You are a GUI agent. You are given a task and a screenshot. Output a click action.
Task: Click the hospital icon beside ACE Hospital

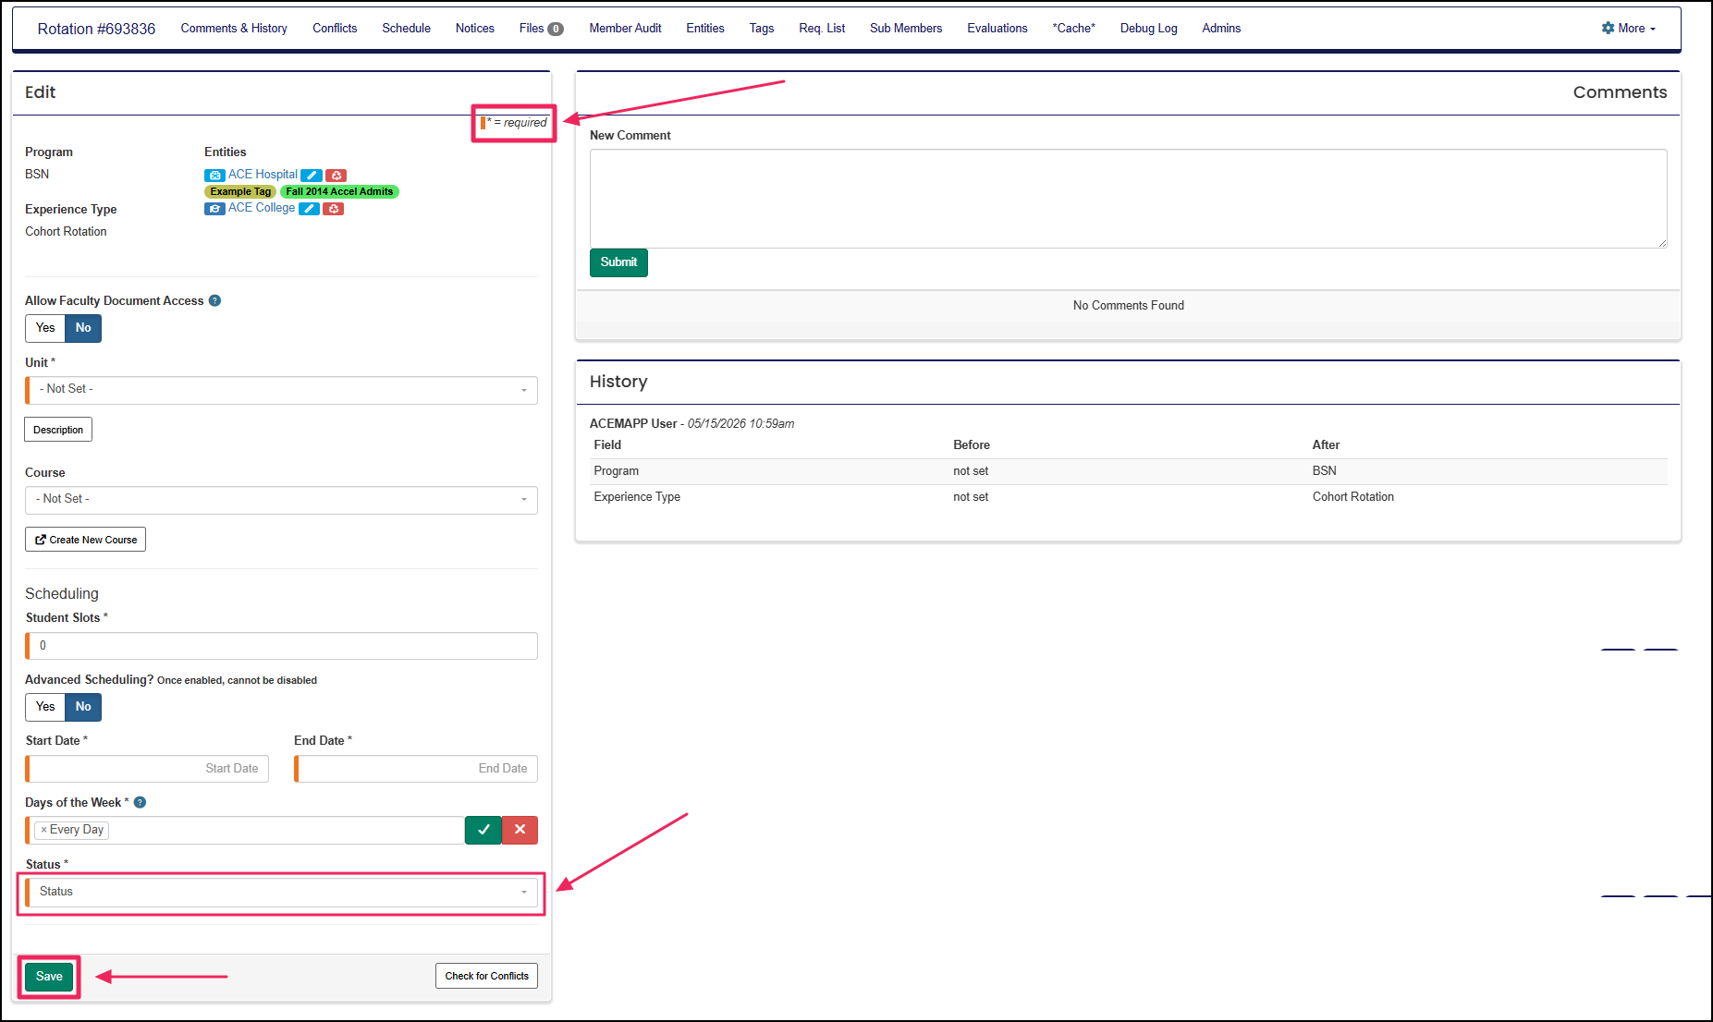point(214,175)
